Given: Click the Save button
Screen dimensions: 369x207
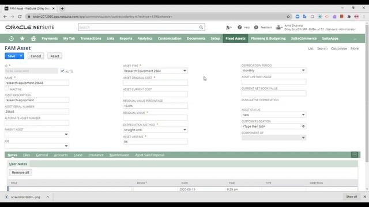Looking at the screenshot, I should [12, 56].
